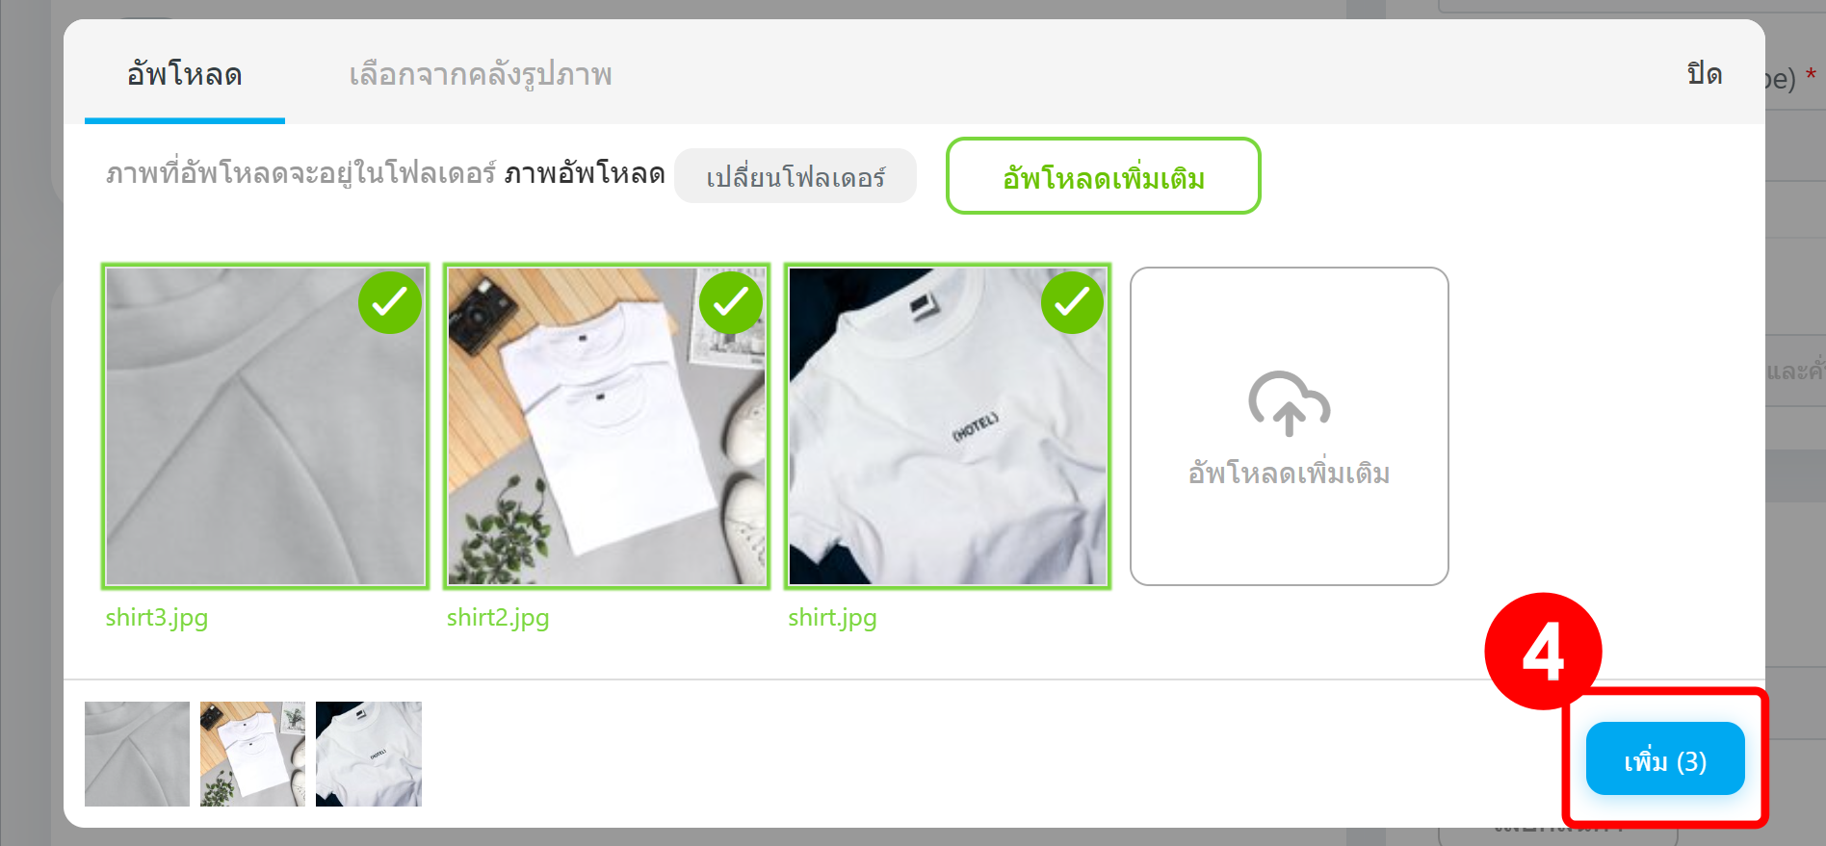1826x846 pixels.
Task: Select the folded white shirt2.jpg image
Action: point(607,426)
